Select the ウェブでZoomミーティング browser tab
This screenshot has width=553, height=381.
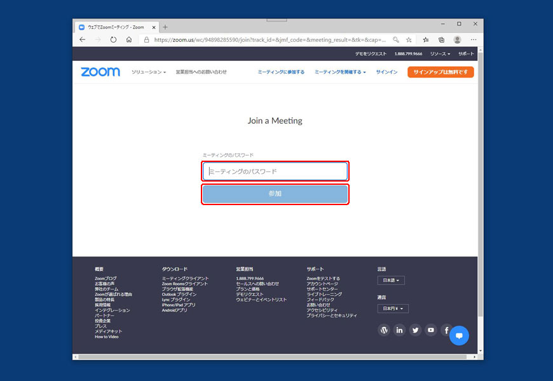tap(116, 27)
